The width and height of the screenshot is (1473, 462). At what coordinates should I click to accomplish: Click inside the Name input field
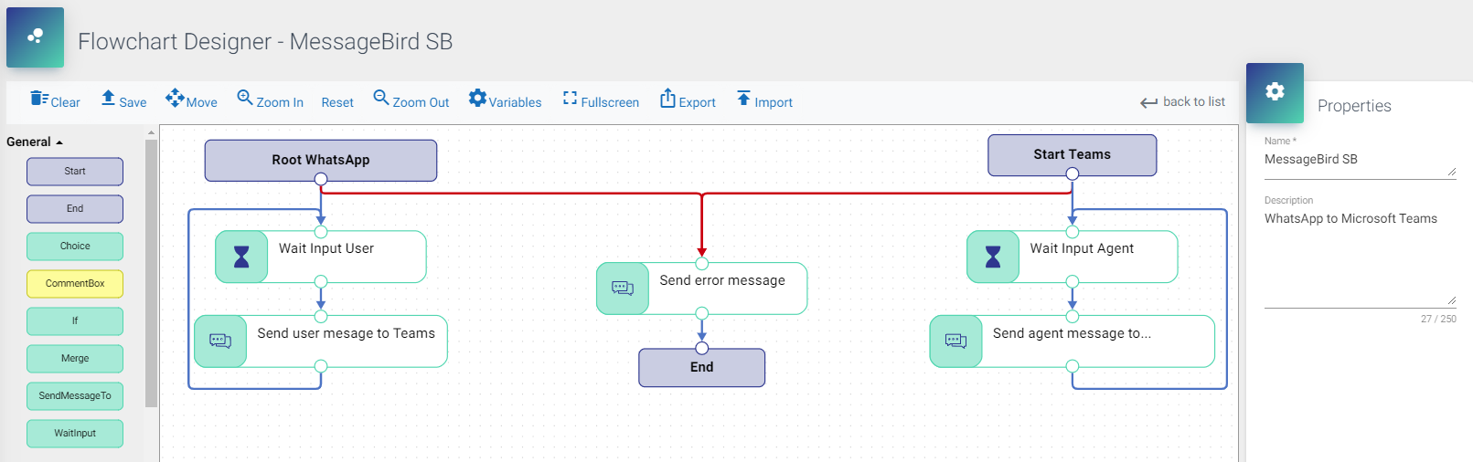[1353, 160]
